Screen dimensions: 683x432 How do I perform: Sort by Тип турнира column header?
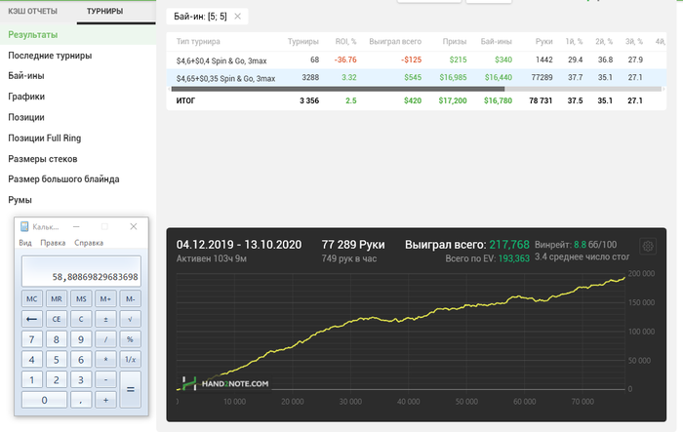click(198, 41)
